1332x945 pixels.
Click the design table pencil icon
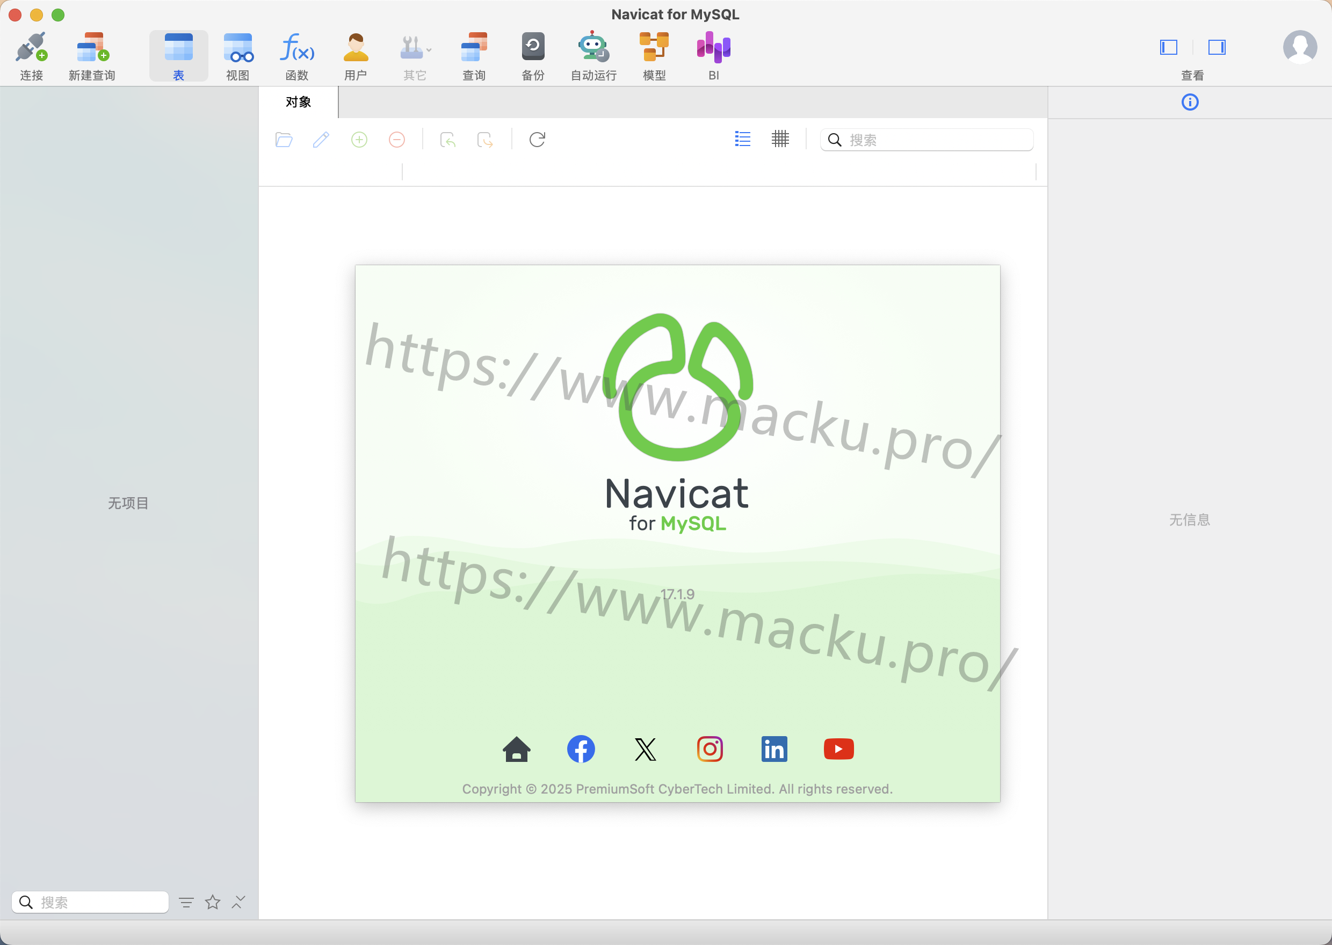point(321,140)
